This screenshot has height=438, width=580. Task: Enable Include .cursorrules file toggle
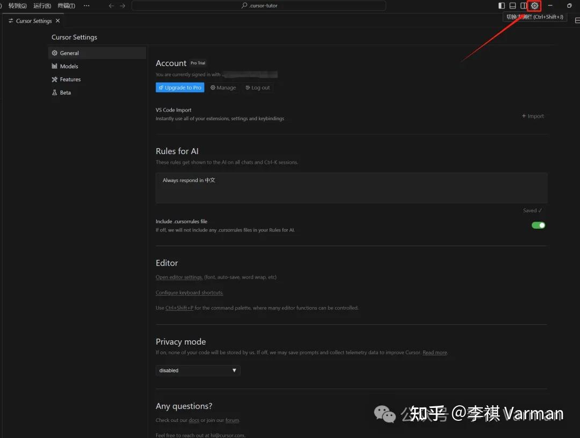click(538, 225)
